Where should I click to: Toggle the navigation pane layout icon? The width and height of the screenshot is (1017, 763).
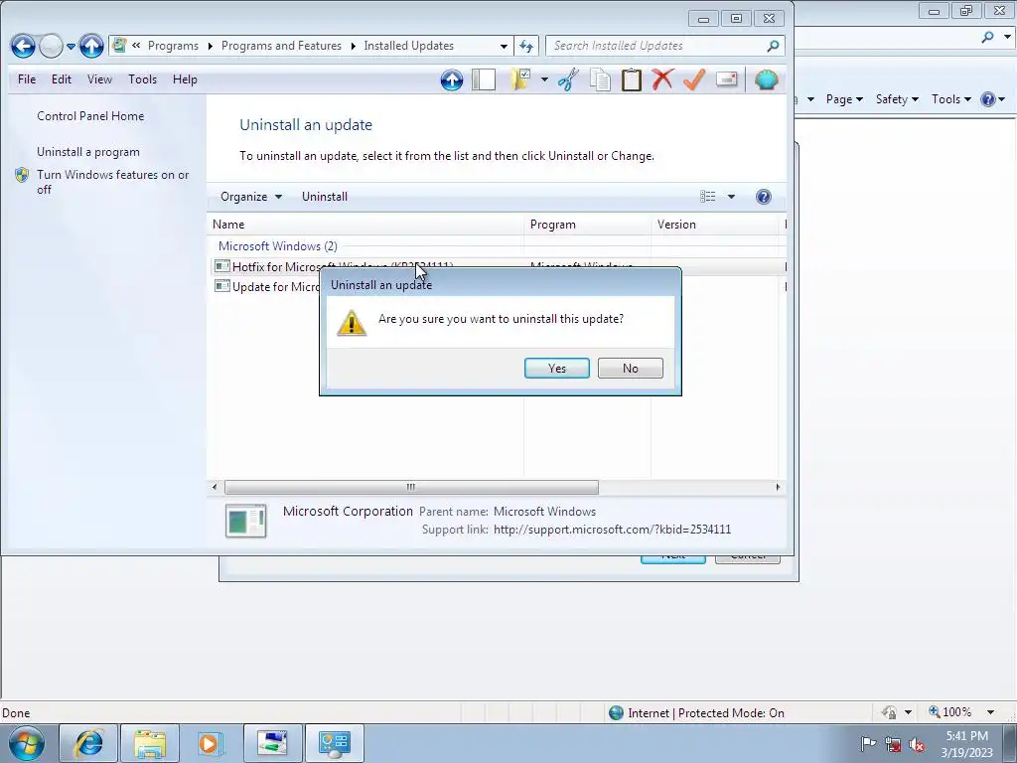[x=484, y=79]
